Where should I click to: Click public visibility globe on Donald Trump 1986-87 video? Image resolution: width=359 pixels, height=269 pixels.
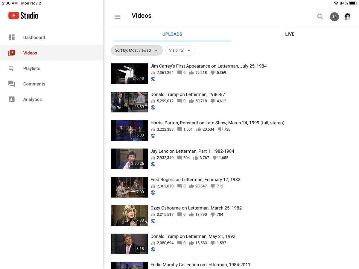153,108
